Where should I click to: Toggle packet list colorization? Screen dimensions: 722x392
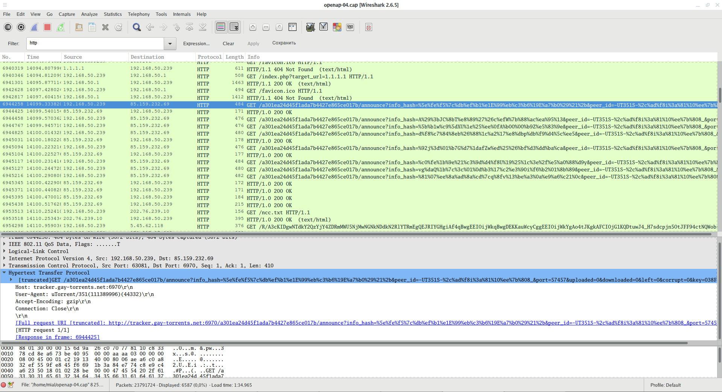[x=221, y=27]
